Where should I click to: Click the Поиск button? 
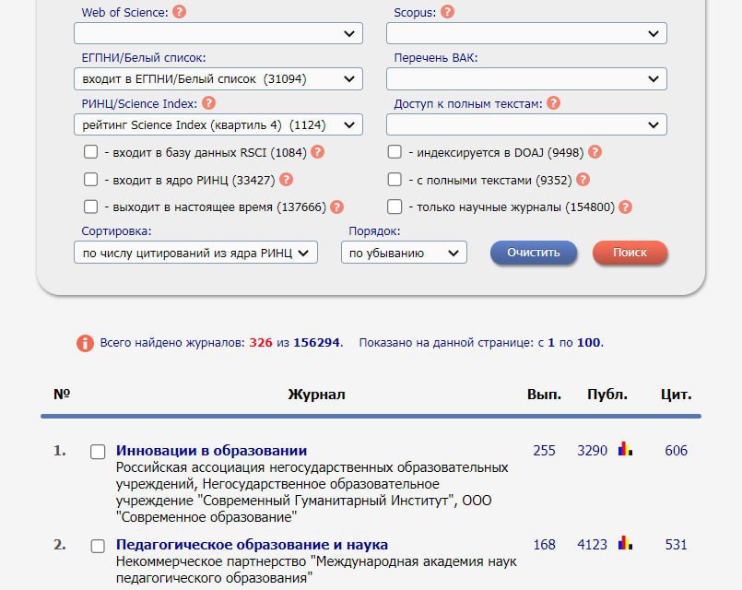630,253
